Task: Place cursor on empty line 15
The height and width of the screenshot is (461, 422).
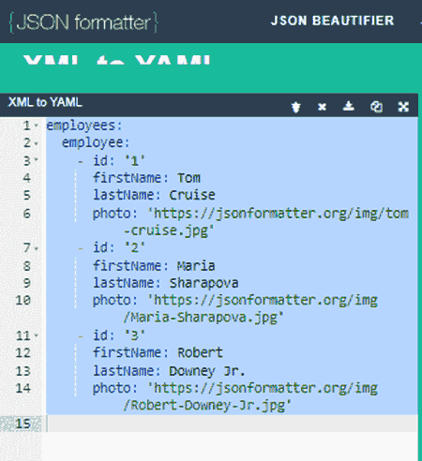Action: [x=232, y=424]
